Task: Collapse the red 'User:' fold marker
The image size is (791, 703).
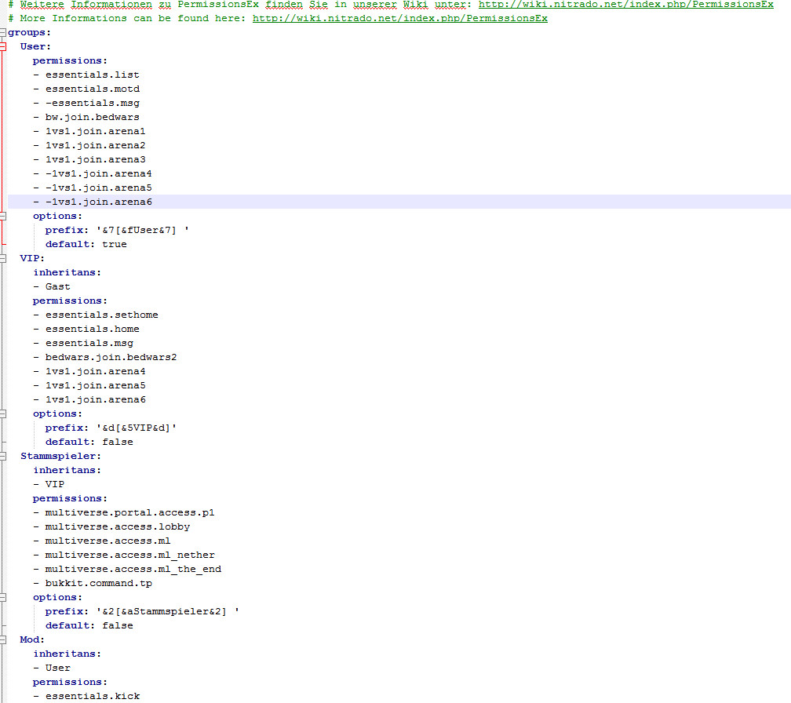Action: pos(2,46)
